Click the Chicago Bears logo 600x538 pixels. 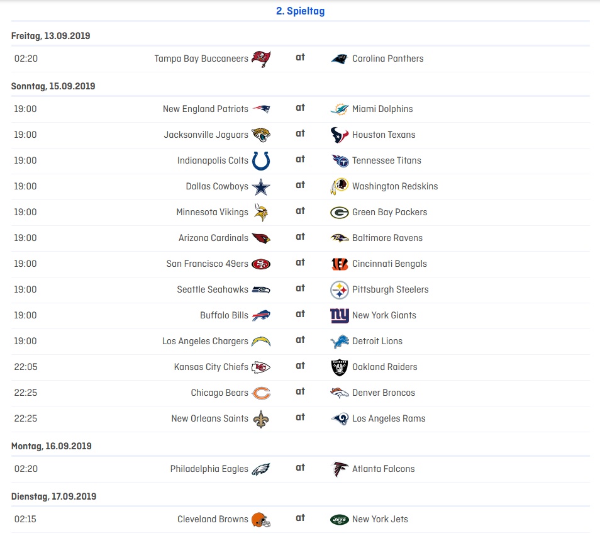pyautogui.click(x=261, y=393)
